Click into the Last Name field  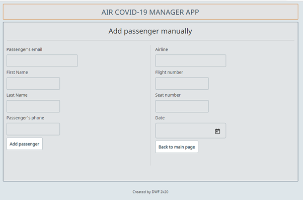coord(33,106)
